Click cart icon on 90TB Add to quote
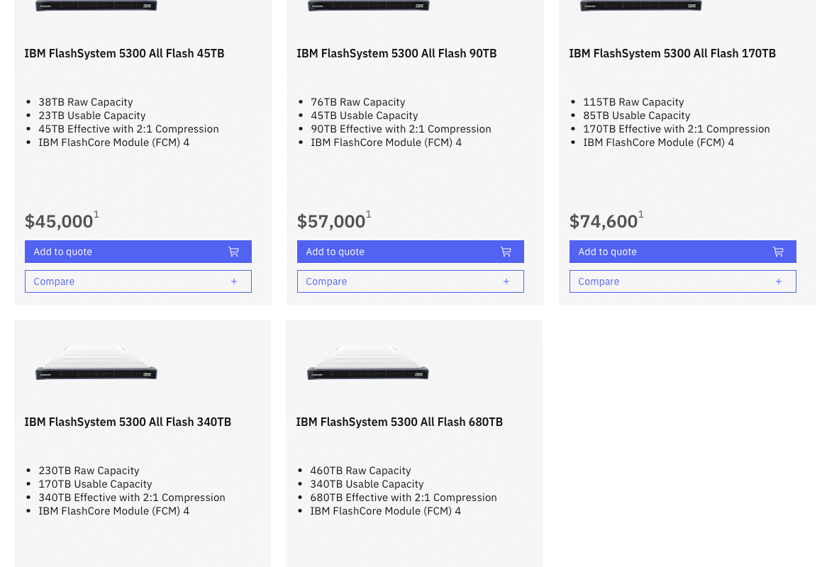 click(506, 252)
